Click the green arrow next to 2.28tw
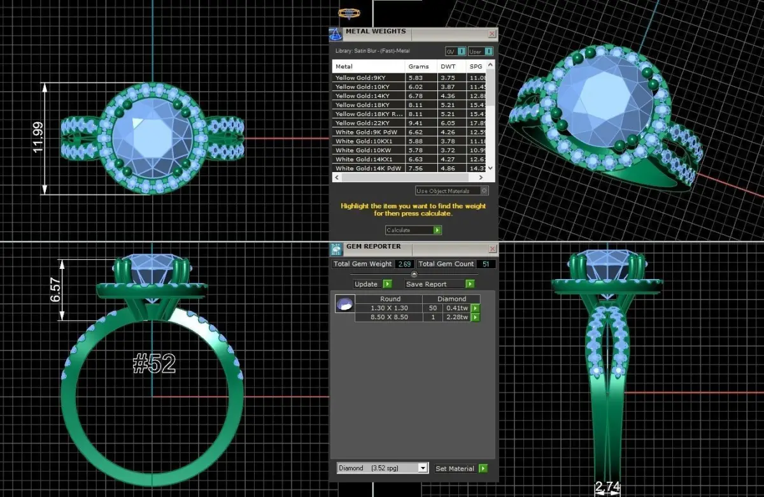Screen dimensions: 764x497 point(475,317)
